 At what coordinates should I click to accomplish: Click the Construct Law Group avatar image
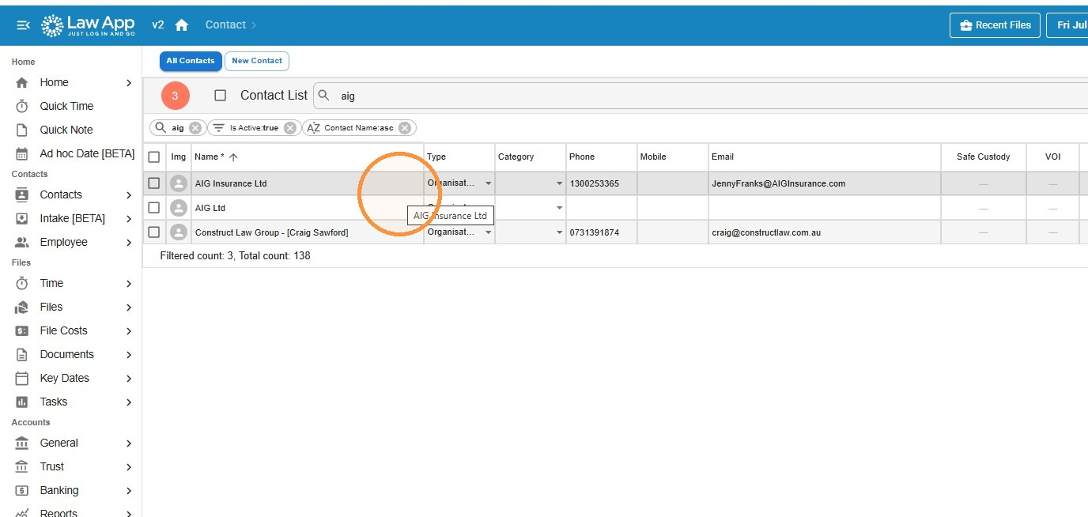(x=179, y=232)
